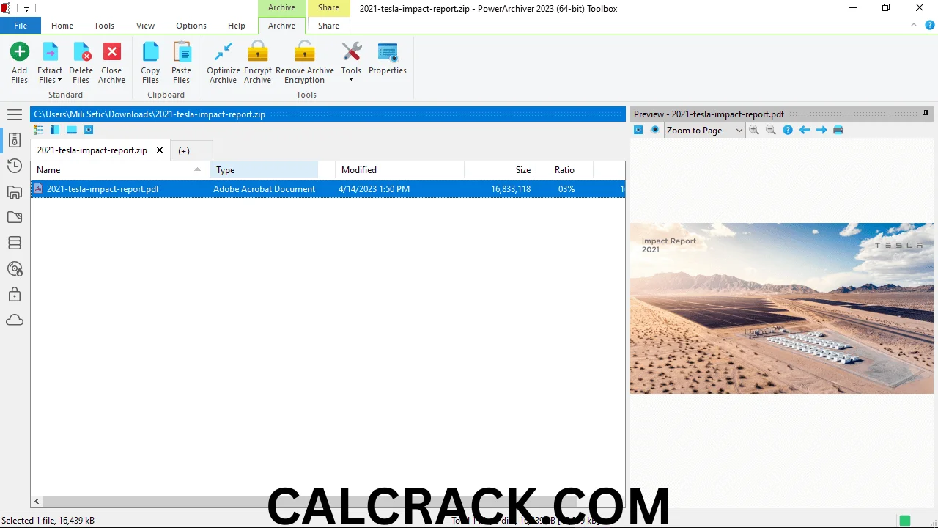Click the Delete Files icon
Image resolution: width=938 pixels, height=528 pixels.
click(x=81, y=52)
